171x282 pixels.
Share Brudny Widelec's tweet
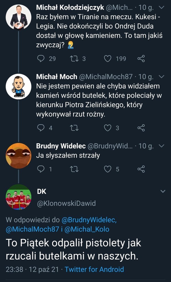[141, 169]
